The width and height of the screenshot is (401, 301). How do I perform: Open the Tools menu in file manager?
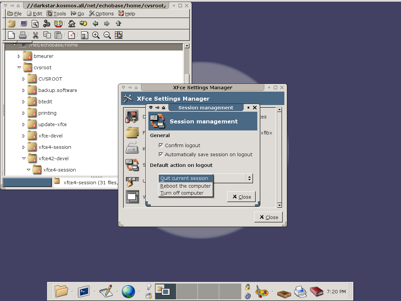56,14
